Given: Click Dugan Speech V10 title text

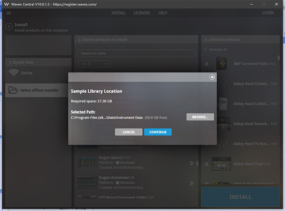Looking at the screenshot, I should [x=114, y=157].
